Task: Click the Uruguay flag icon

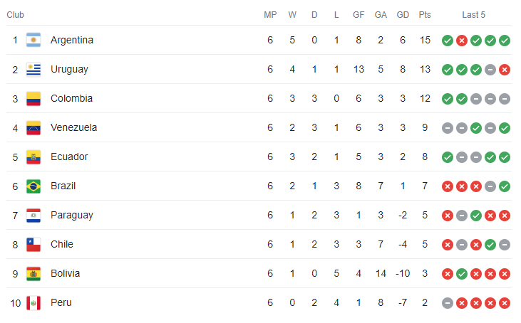Action: click(x=33, y=70)
